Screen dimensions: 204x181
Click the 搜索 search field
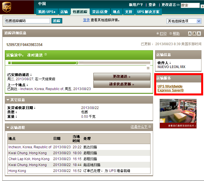(x=190, y=5)
